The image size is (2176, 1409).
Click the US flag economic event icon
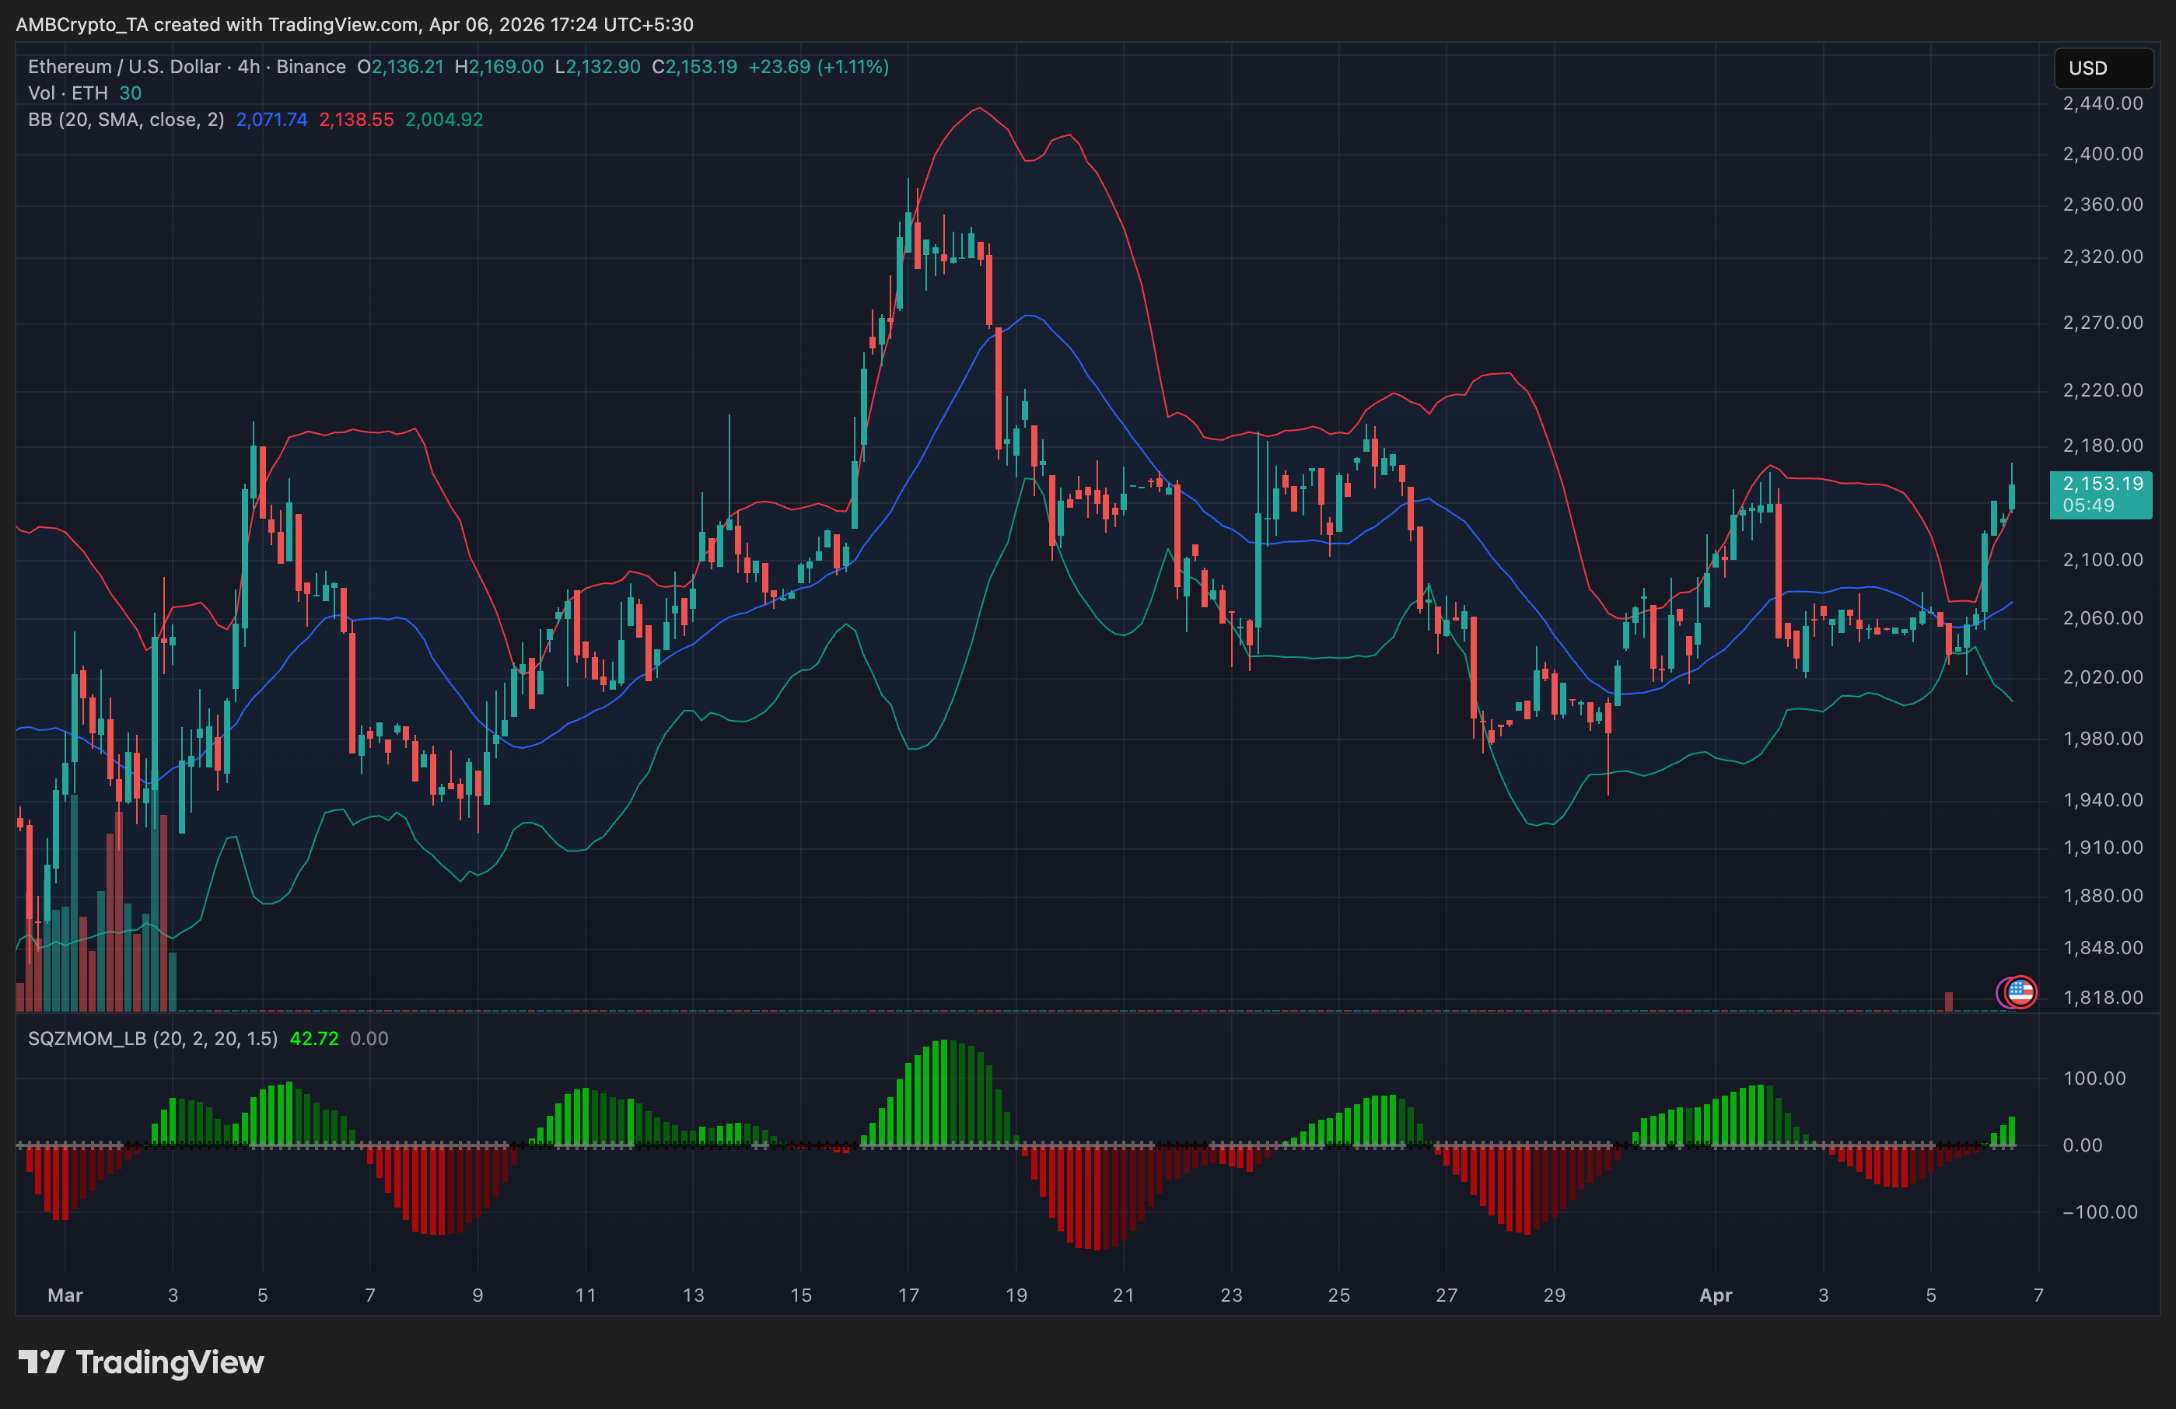coord(2020,991)
